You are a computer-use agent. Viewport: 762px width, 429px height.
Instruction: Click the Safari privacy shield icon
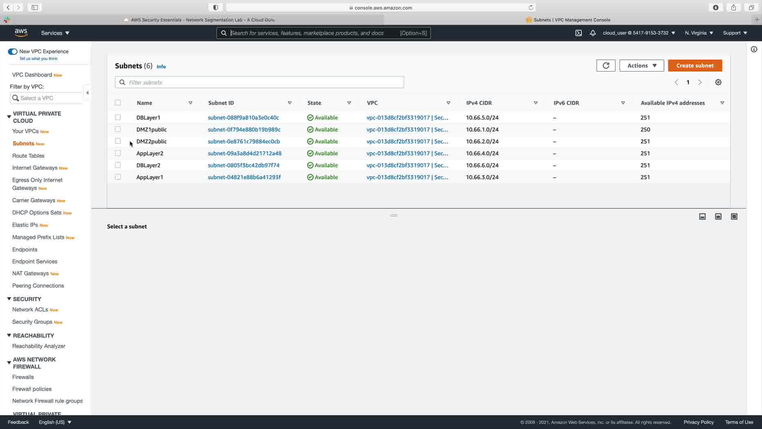tap(216, 7)
